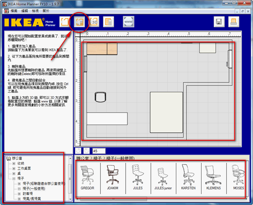Select 工作桌面 in the product tree
Viewport: 253px width, 205px height.
click(x=24, y=168)
